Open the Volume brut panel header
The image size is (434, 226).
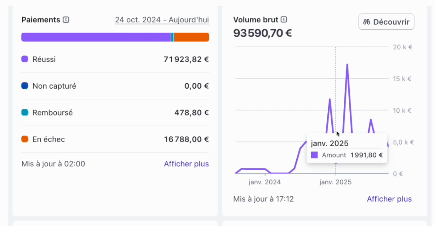[x=256, y=20]
